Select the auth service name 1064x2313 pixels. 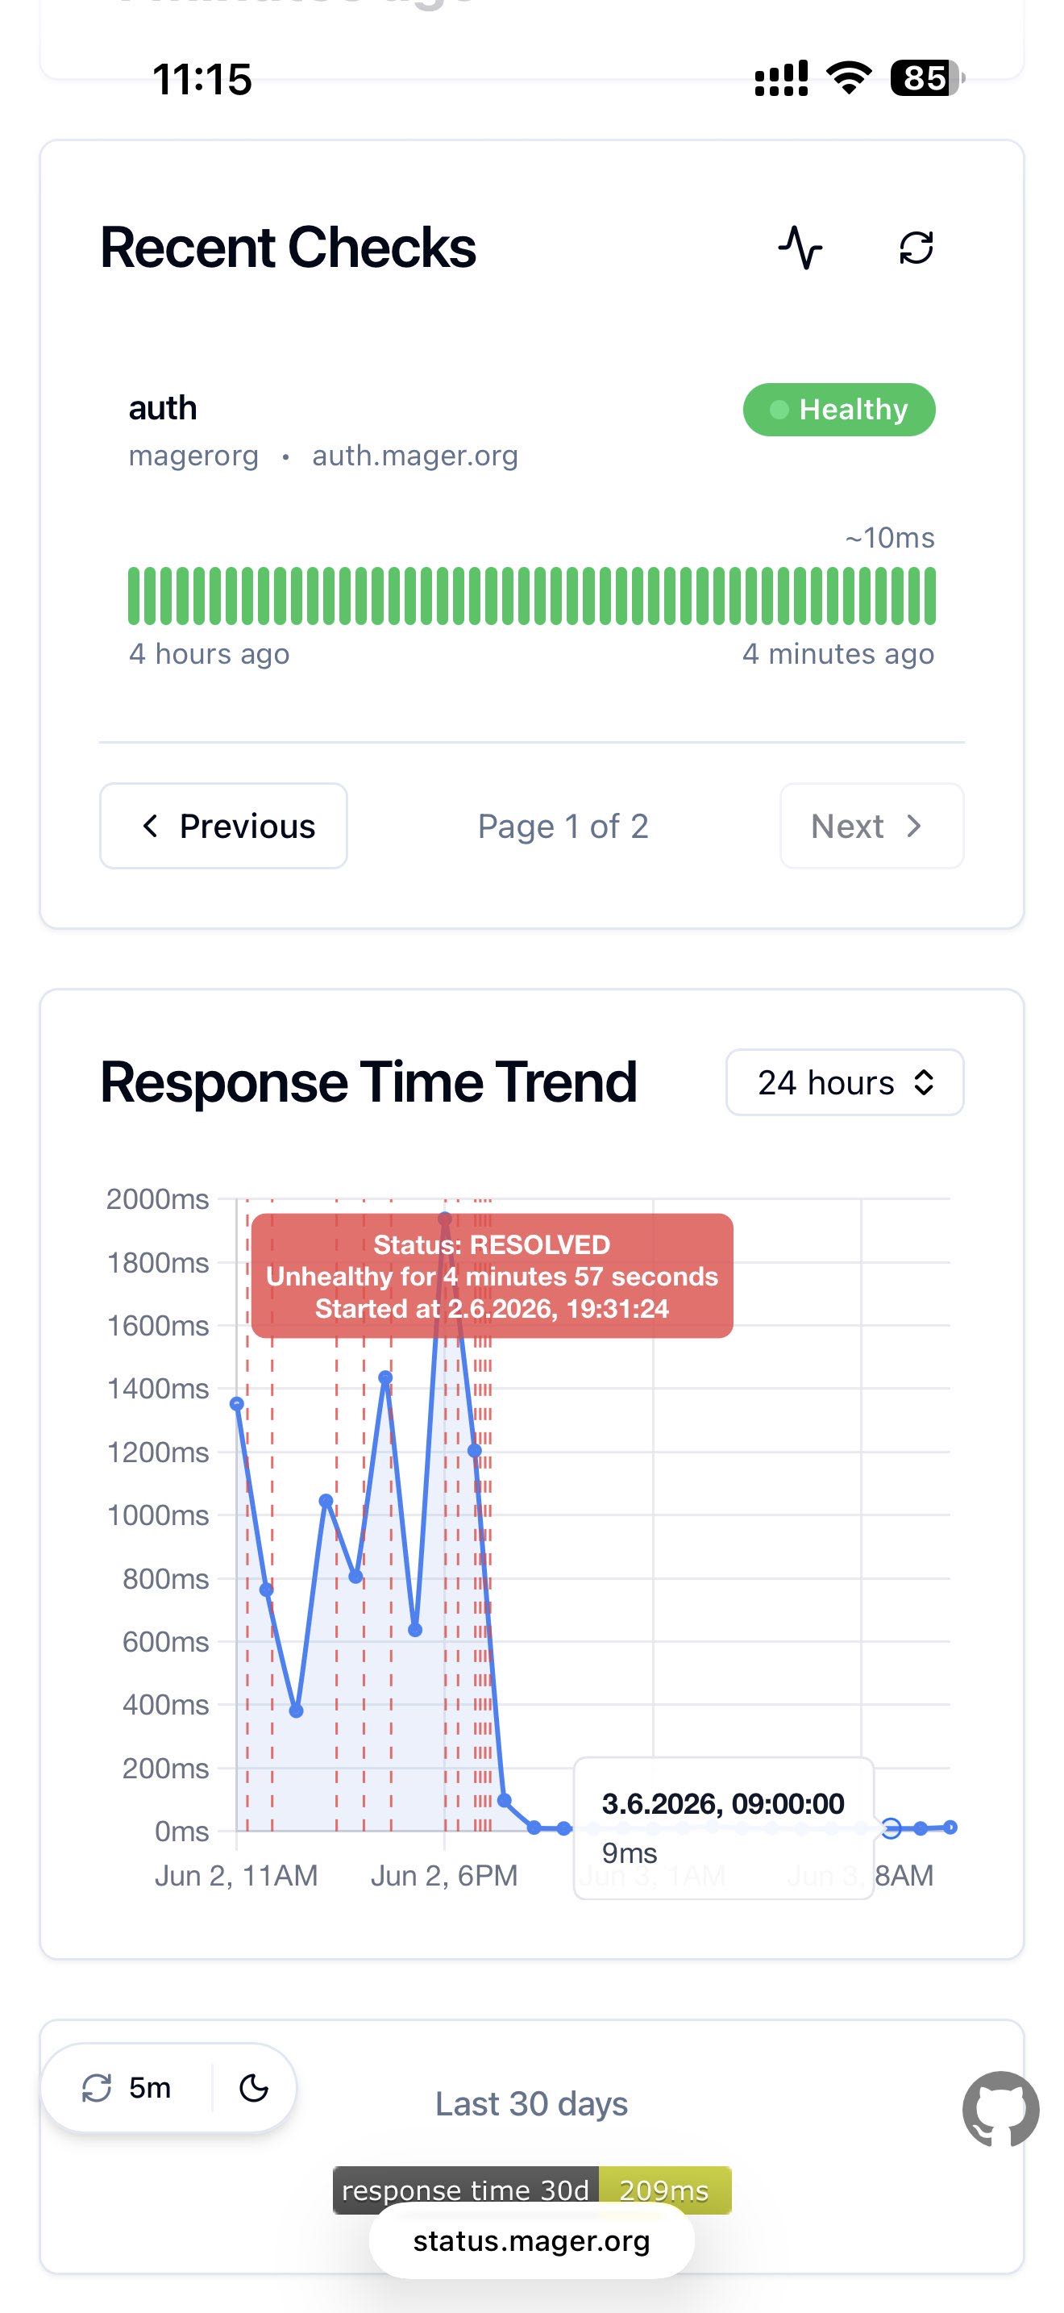(162, 407)
